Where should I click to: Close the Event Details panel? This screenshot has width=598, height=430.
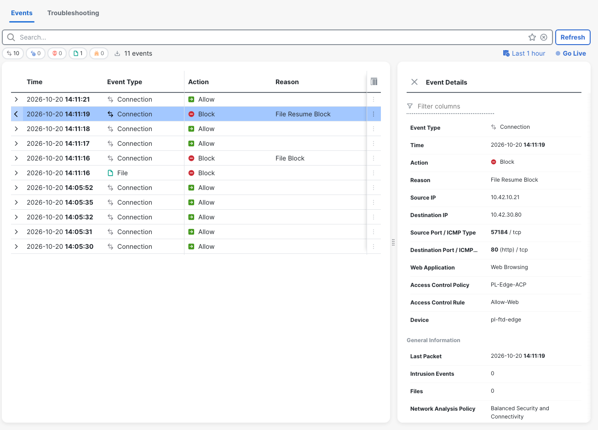pos(414,82)
